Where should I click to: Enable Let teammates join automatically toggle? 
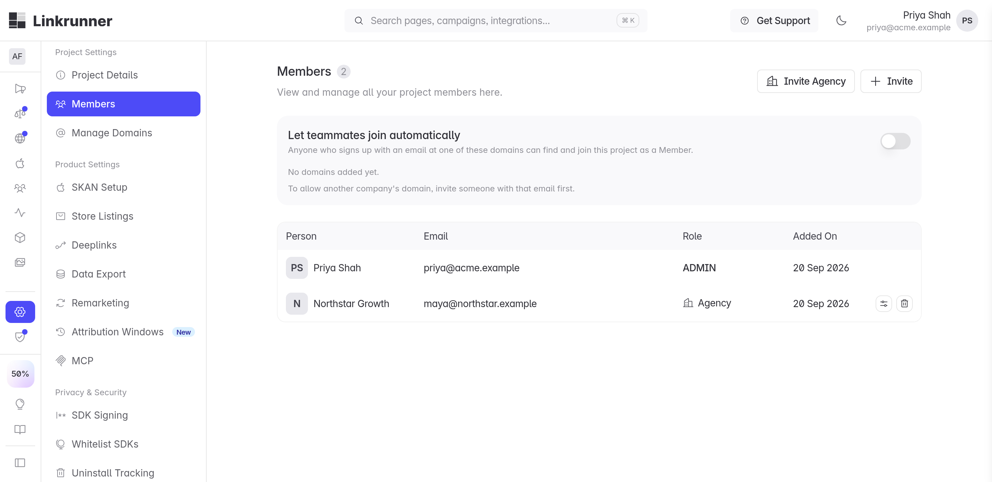pyautogui.click(x=895, y=141)
